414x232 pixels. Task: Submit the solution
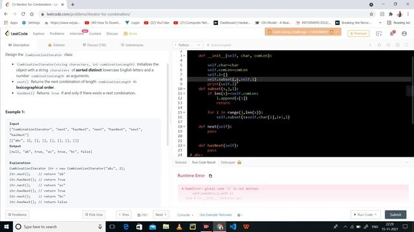point(395,215)
